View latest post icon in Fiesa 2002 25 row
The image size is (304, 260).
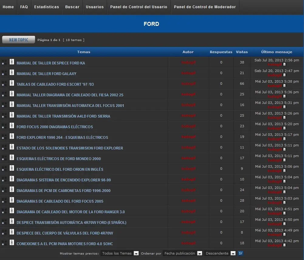(x=285, y=96)
